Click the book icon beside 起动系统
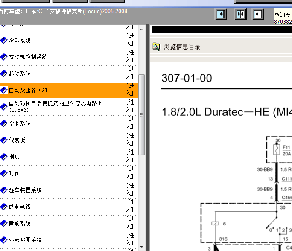The width and height of the screenshot is (292, 251). [4, 73]
